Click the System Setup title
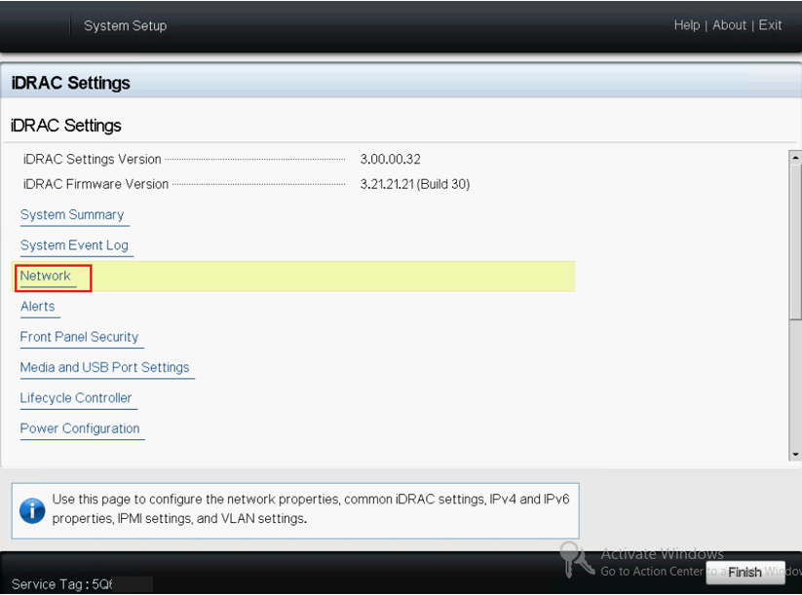This screenshot has height=595, width=802. click(x=126, y=25)
